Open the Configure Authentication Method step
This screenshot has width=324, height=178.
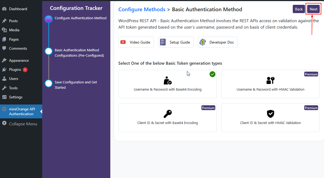80,18
